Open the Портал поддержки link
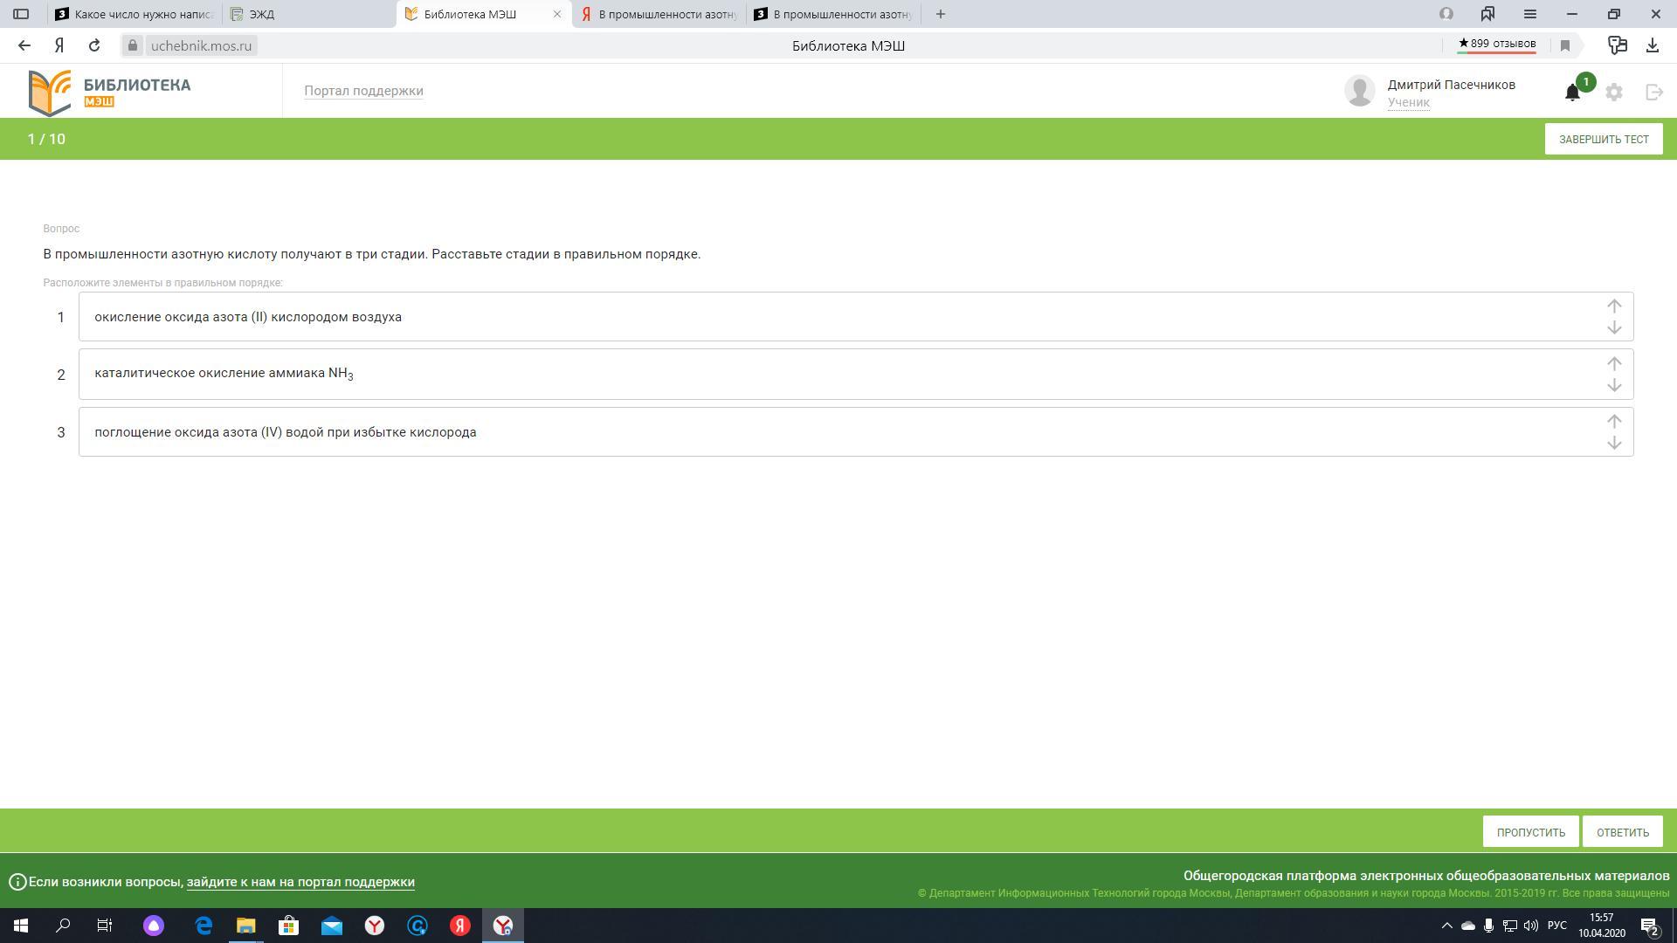This screenshot has width=1677, height=943. click(363, 91)
